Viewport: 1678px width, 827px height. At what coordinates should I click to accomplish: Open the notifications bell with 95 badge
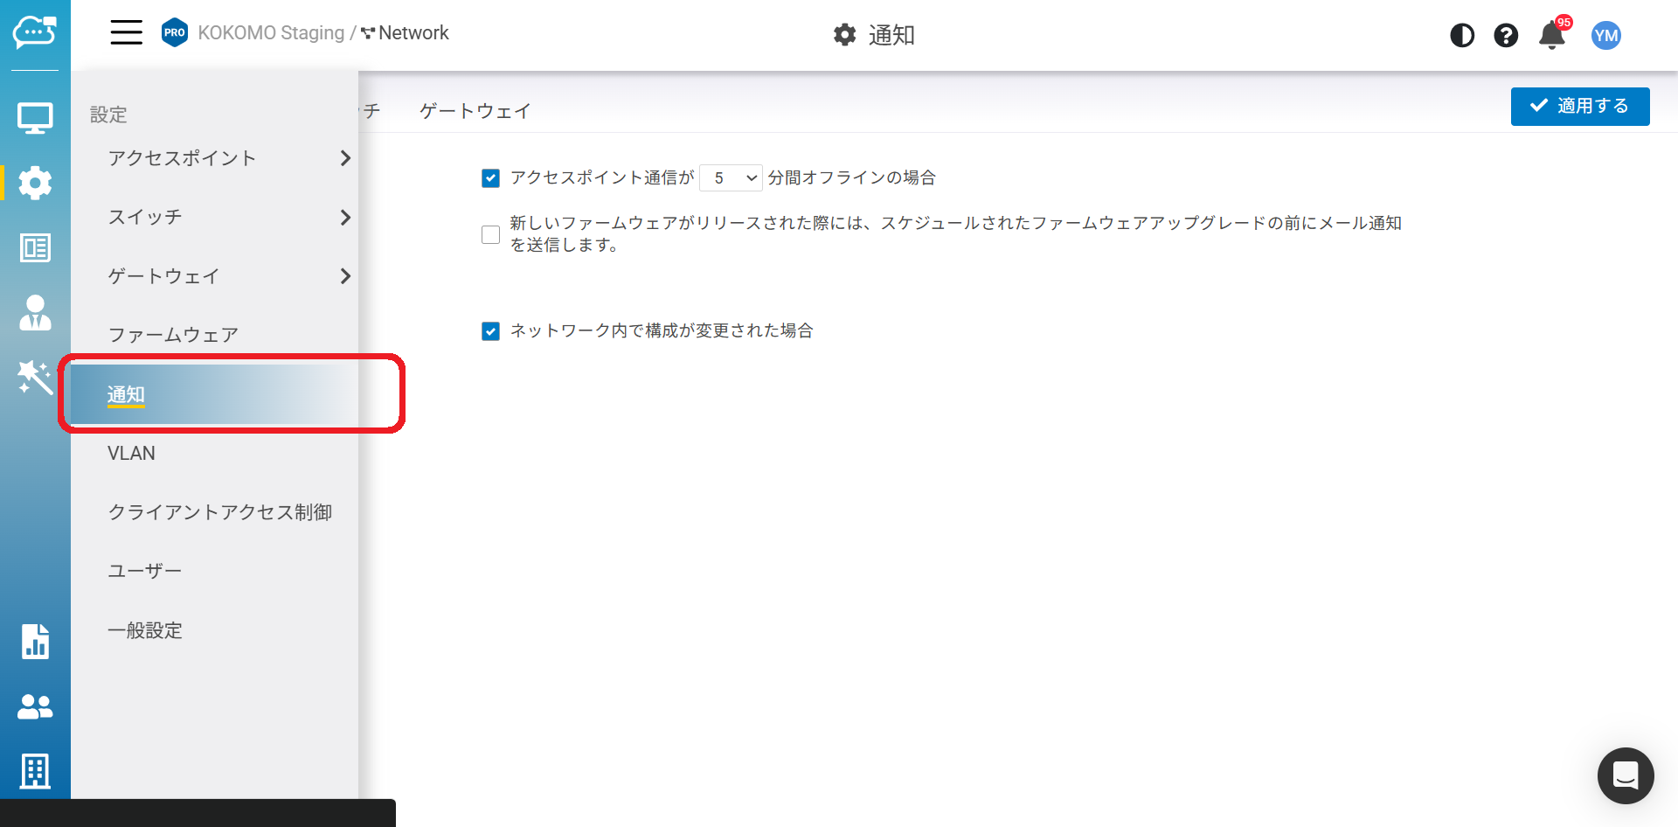(x=1552, y=35)
